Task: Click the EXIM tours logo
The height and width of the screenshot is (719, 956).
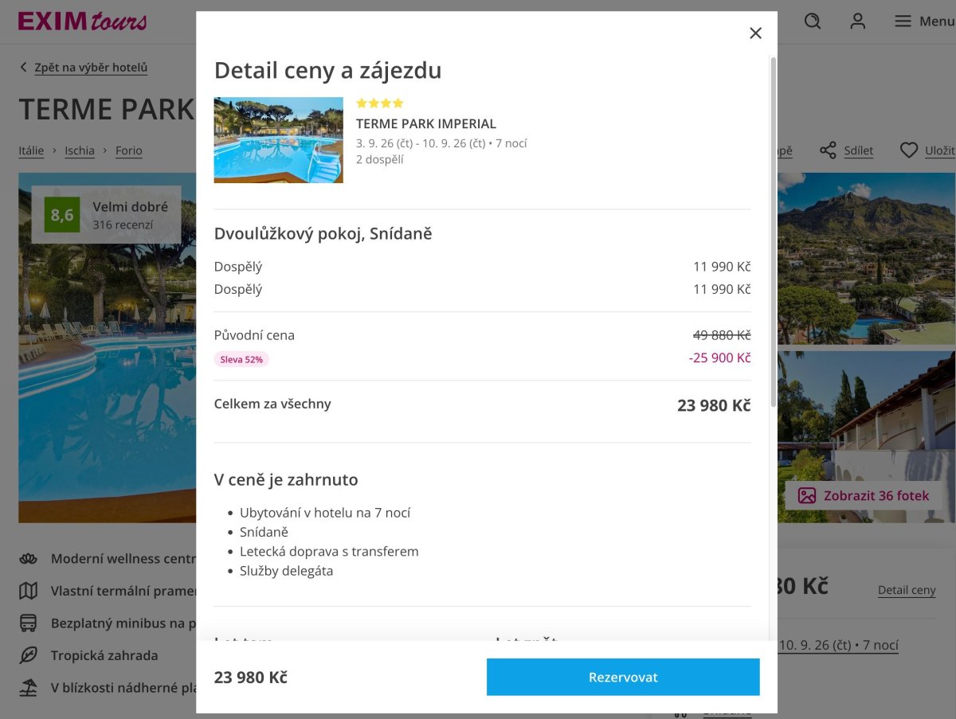Action: click(x=82, y=21)
